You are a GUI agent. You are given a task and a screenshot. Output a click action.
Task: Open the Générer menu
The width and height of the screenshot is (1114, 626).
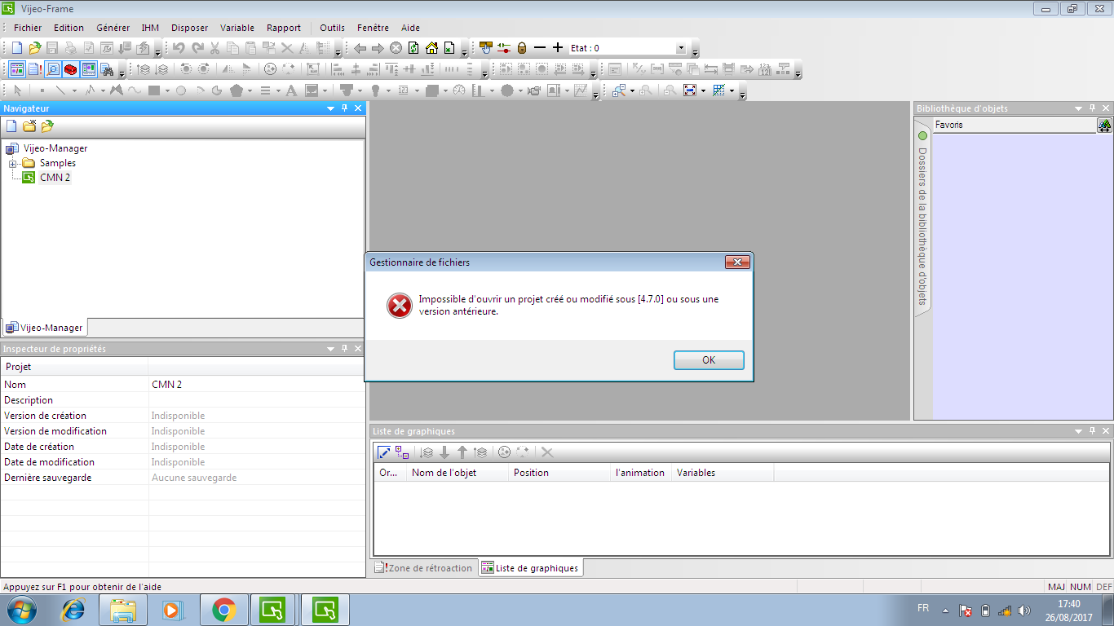[x=113, y=28]
